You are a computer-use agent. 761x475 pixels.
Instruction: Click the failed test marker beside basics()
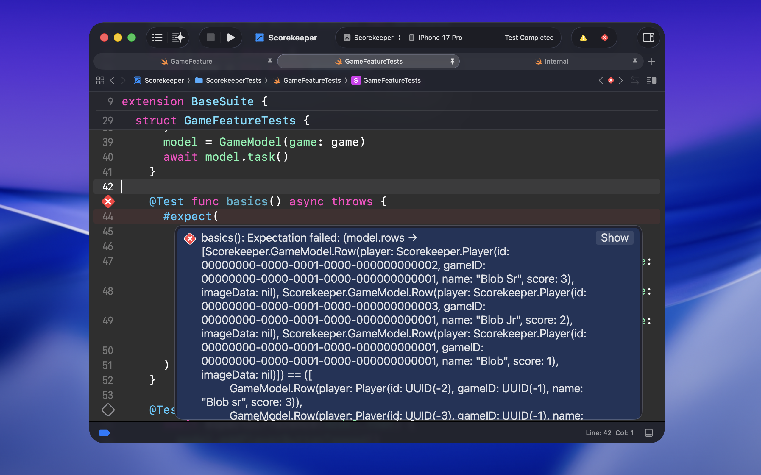tap(108, 202)
